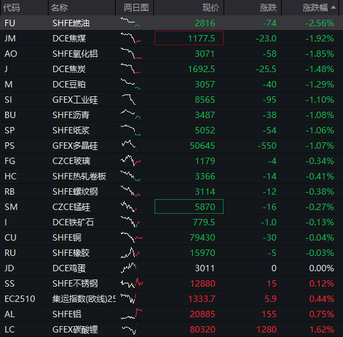Click the price 1333.7 for EC2510
343x337 pixels.
202,299
